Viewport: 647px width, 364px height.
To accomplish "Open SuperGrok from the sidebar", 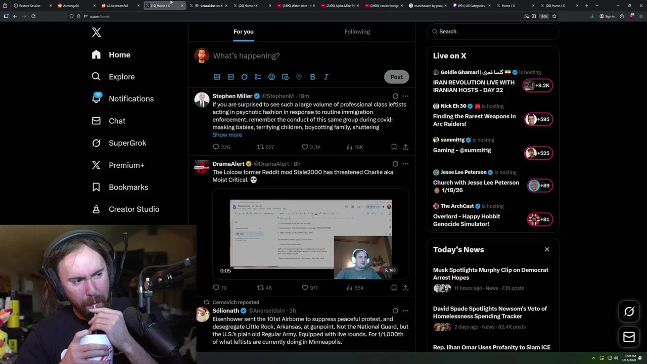I will (x=119, y=143).
